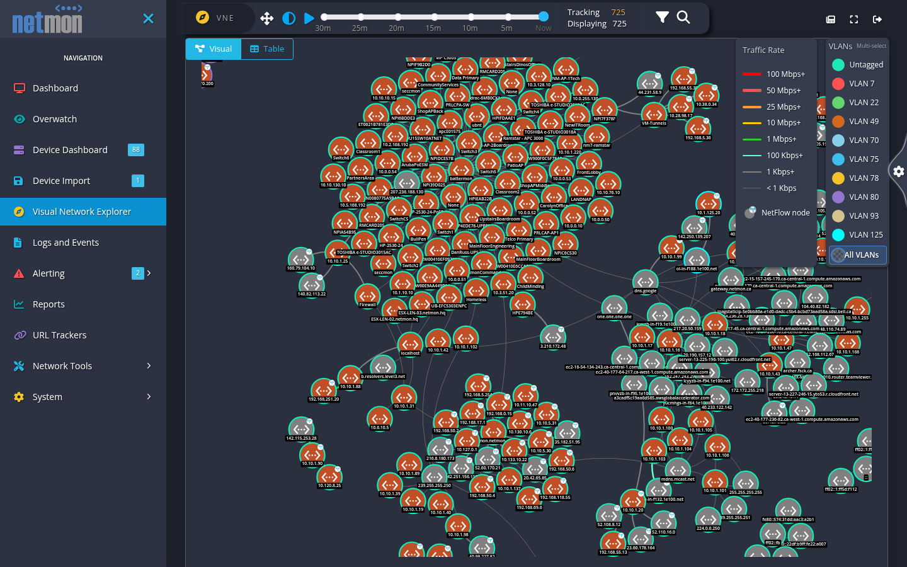Click the localhost node
Viewport: 907px width, 567px height.
pos(410,344)
